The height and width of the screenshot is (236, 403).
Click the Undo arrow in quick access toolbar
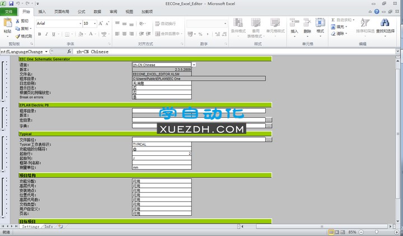18,3
